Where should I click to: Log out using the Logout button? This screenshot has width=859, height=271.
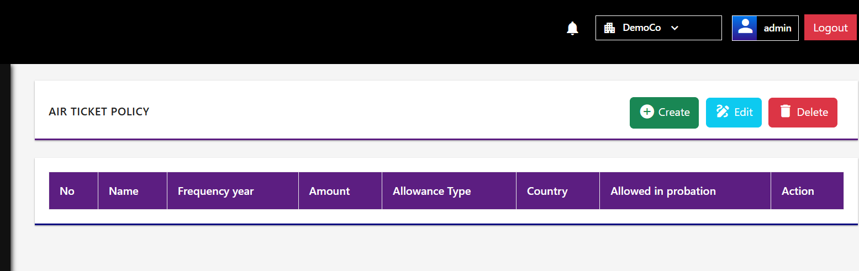pyautogui.click(x=830, y=28)
